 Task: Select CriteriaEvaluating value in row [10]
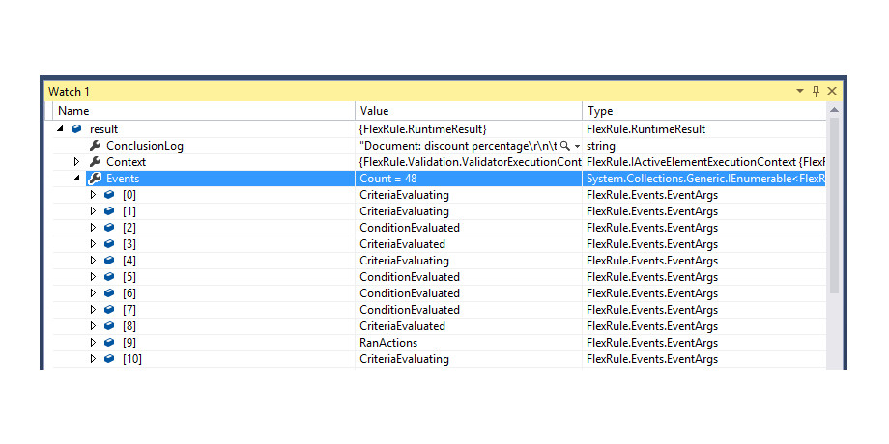pyautogui.click(x=404, y=359)
